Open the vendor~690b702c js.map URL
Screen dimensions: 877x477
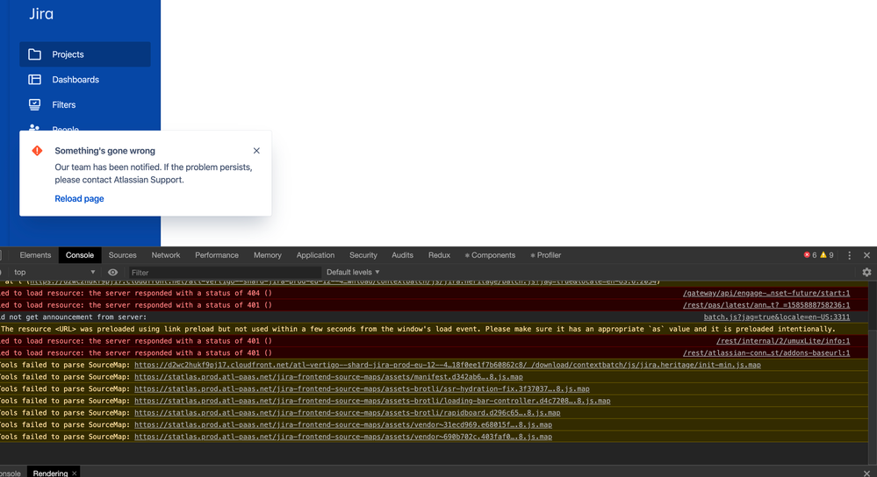click(343, 437)
